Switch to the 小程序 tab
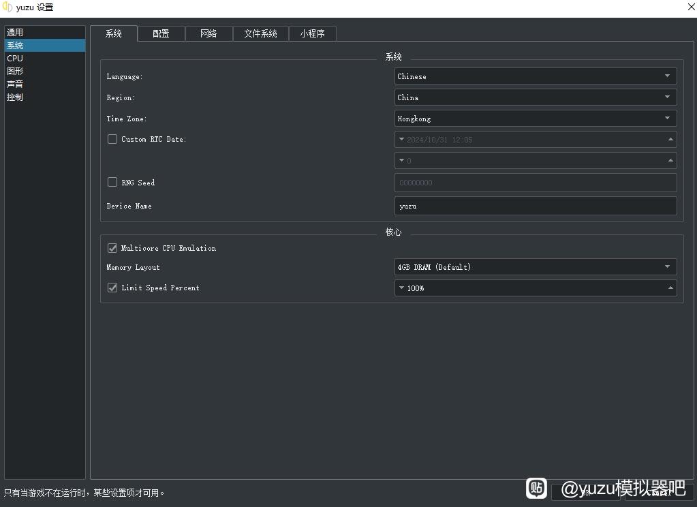The height and width of the screenshot is (507, 697). 313,33
